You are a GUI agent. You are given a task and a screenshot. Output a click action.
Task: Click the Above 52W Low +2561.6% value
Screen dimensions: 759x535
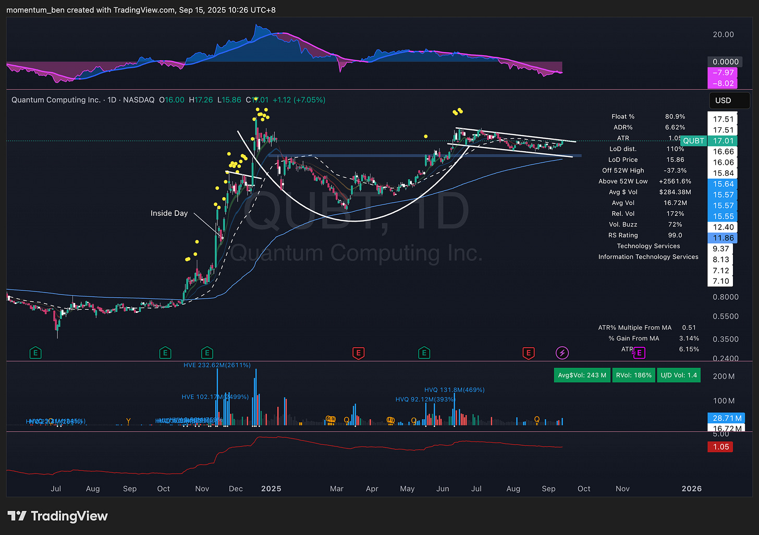pyautogui.click(x=675, y=181)
